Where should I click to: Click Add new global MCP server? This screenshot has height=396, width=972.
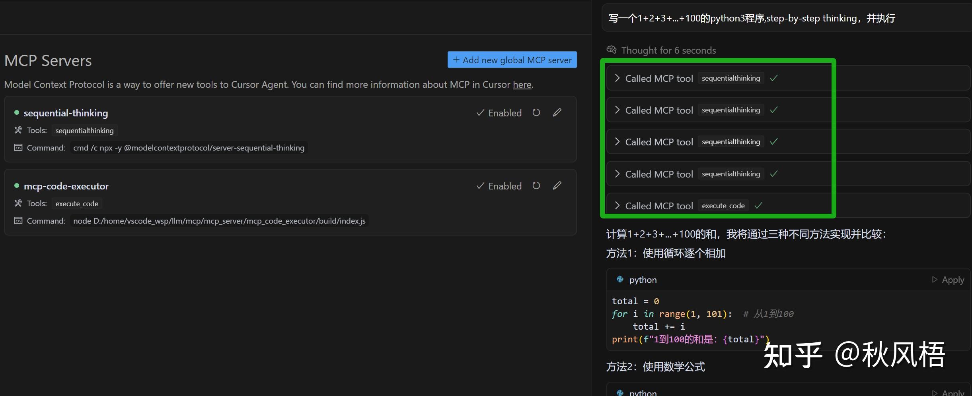pyautogui.click(x=512, y=60)
